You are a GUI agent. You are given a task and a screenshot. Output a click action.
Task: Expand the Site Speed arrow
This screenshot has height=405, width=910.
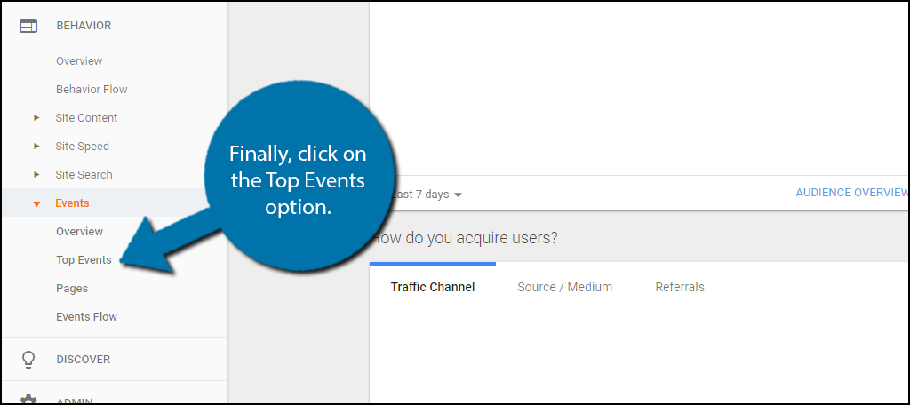coord(36,147)
